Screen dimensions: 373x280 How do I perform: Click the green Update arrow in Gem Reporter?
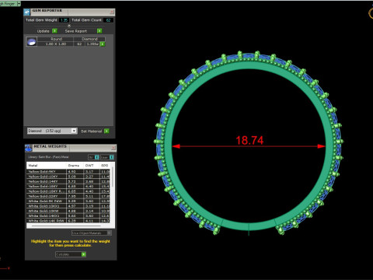click(54, 31)
